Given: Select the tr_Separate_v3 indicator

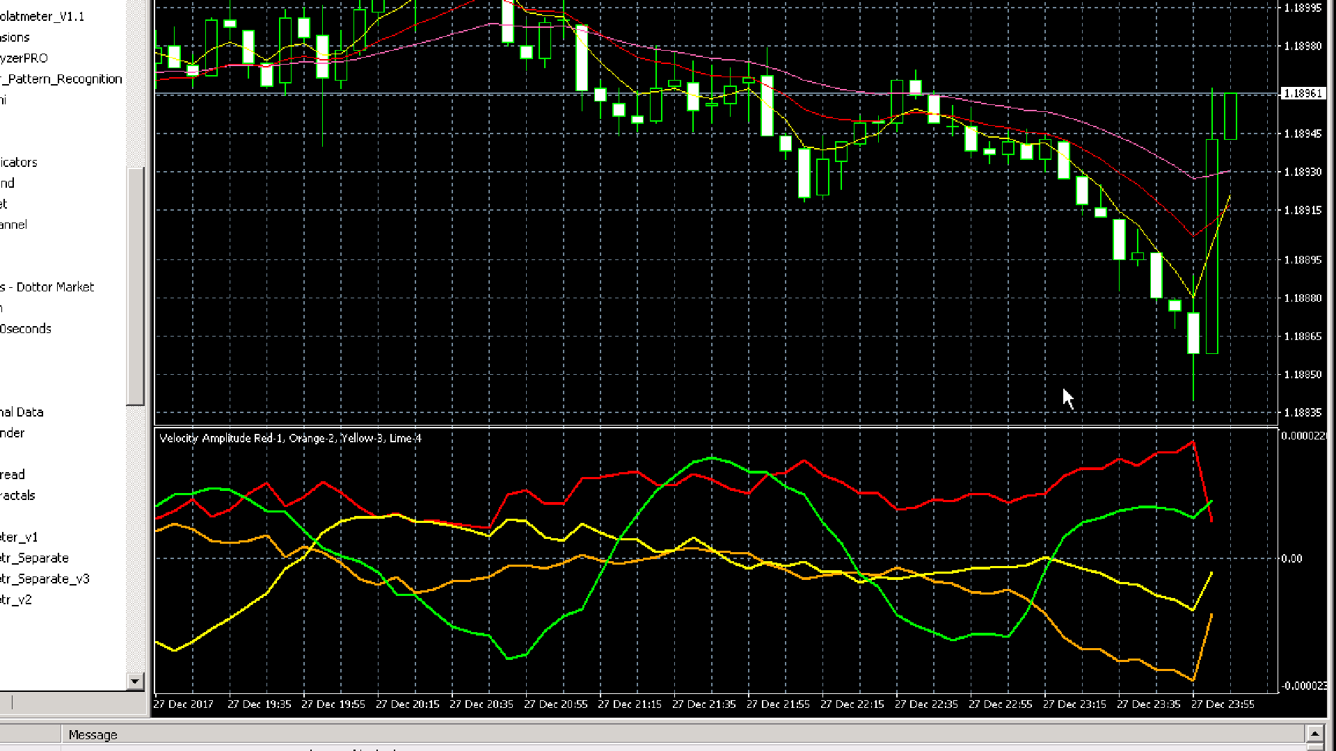Looking at the screenshot, I should (45, 579).
